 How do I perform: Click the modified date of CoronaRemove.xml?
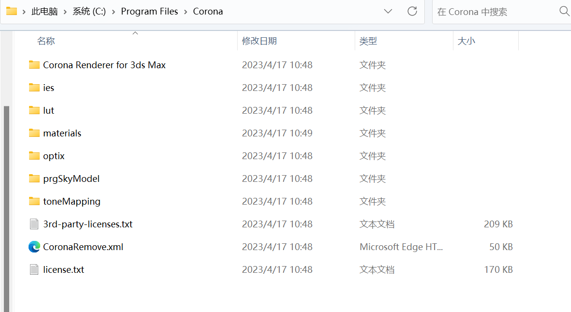[277, 247]
